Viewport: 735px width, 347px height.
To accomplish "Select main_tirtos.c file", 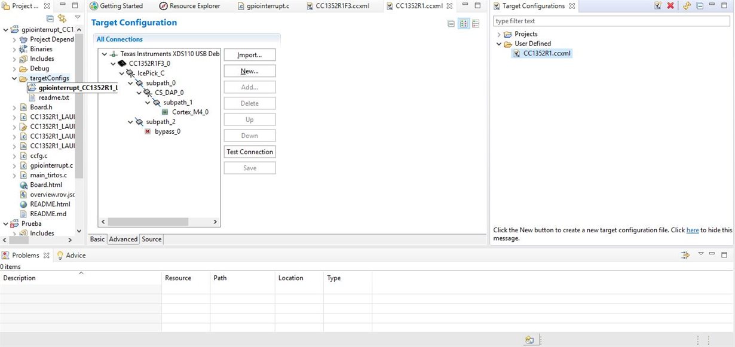I will click(48, 175).
